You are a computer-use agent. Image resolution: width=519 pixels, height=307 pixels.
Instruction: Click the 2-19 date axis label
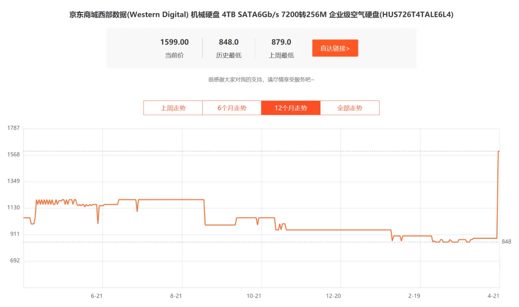[x=414, y=296]
